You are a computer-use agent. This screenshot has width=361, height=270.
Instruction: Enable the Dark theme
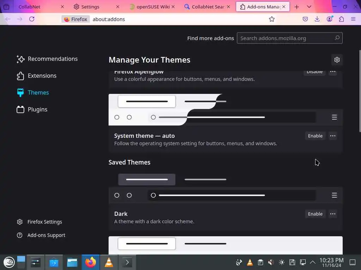coord(315,214)
